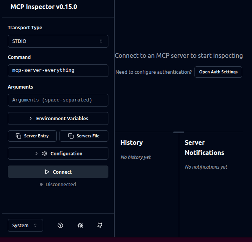This screenshot has width=252, height=242.
Task: Select the Server Notifications panel heading
Action: pyautogui.click(x=204, y=148)
